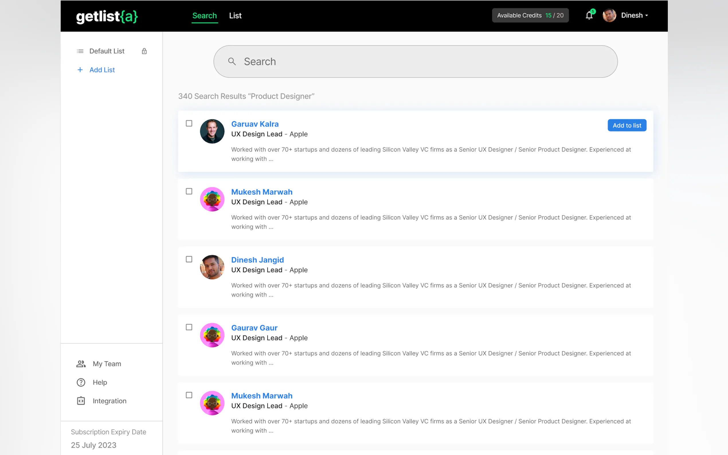Click Gaurav Gaur's avatar thumbnail
Screen dimensions: 728x455
click(212, 335)
